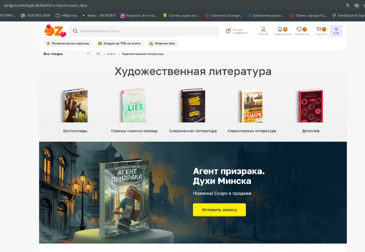Toggle the crossed-eye icon in address bar
This screenshot has height=252, width=365.
357,5
